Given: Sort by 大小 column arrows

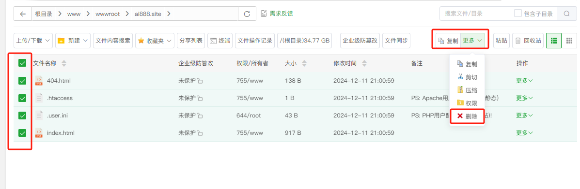Looking at the screenshot, I should tap(304, 63).
